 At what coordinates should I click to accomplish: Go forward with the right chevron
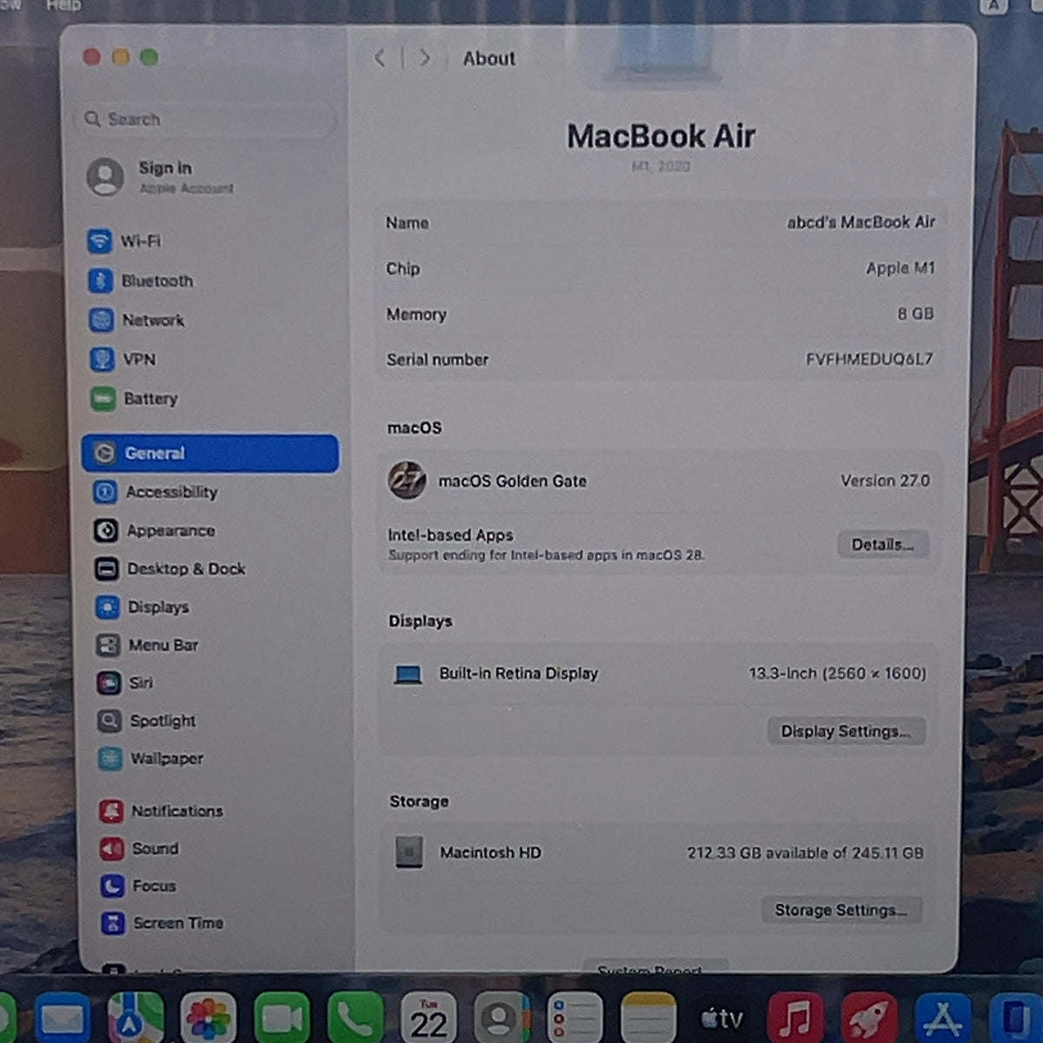click(425, 58)
